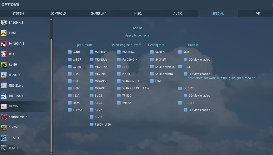Open the VR tab
Image resolution: width=273 pixels, height=155 pixels.
coord(258,13)
